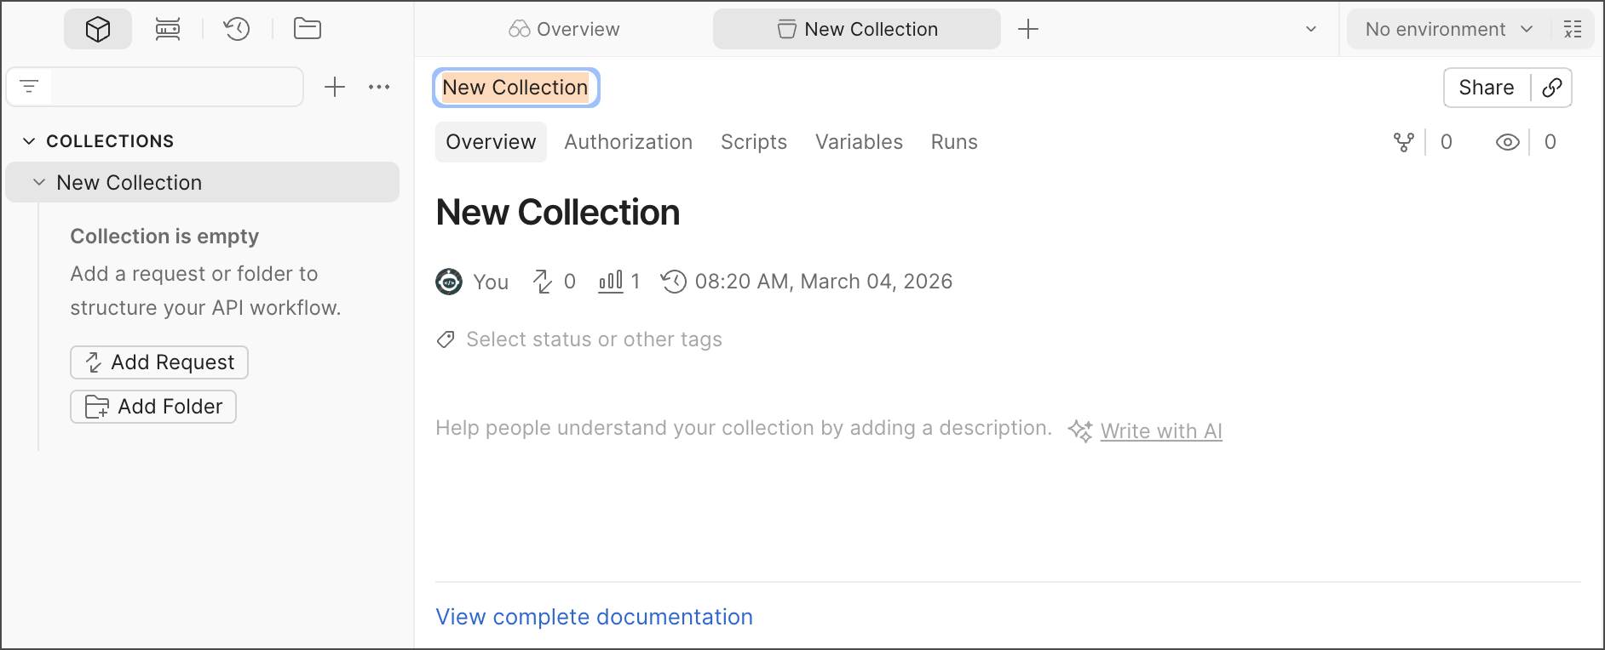Viewport: 1605px width, 650px height.
Task: Click the environment variables quick-look icon
Action: (1573, 30)
